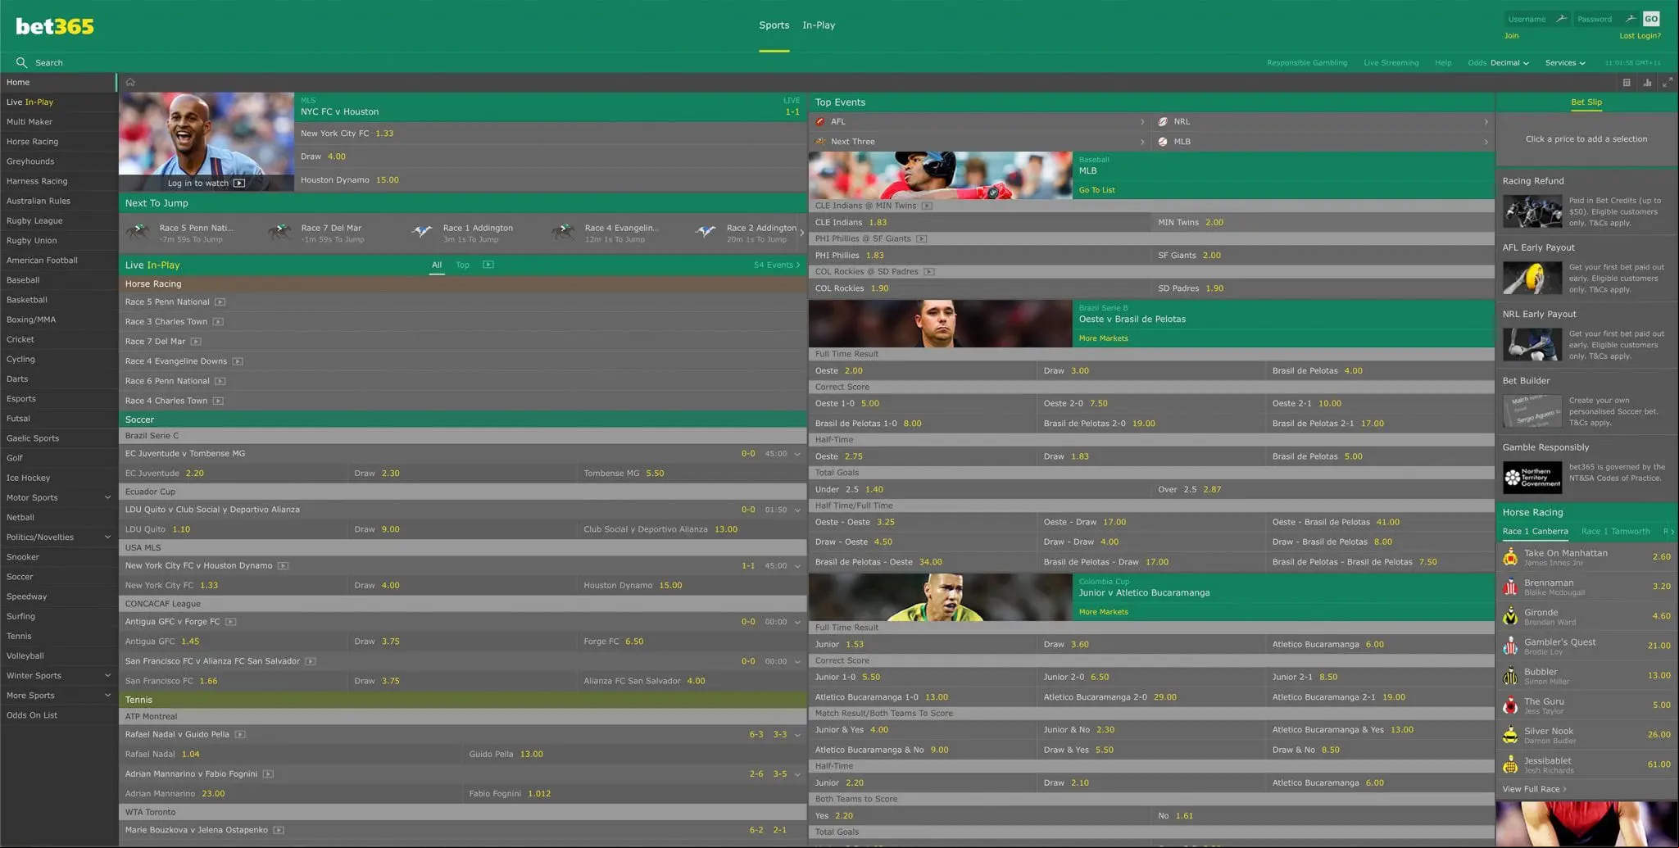The height and width of the screenshot is (848, 1679).
Task: Open the Services dropdown
Action: tap(1565, 63)
